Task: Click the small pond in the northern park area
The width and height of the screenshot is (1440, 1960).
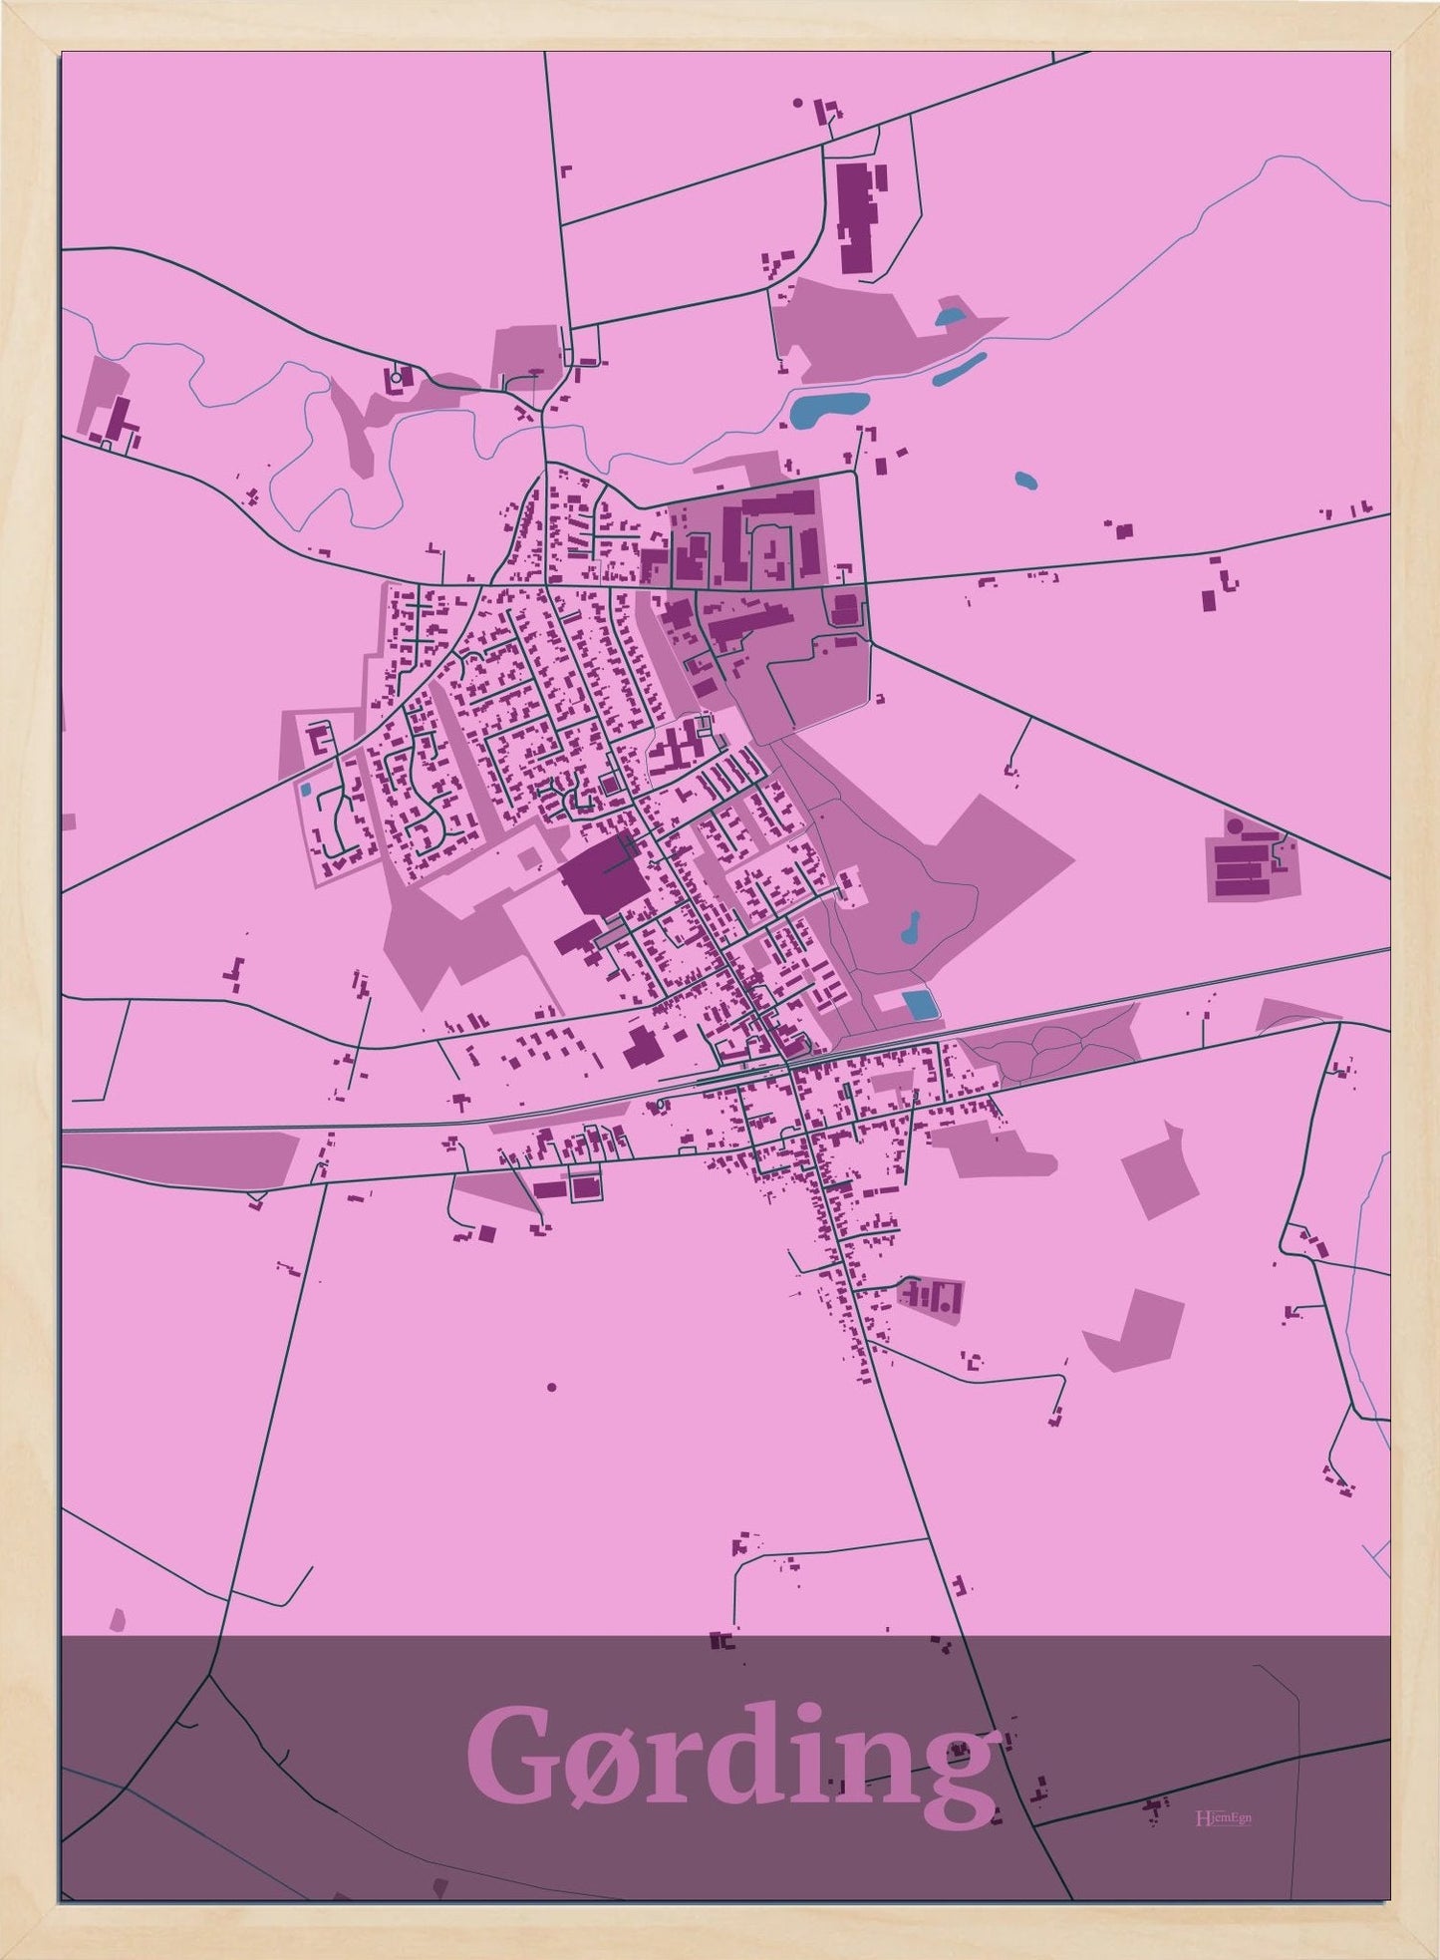Action: point(950,318)
